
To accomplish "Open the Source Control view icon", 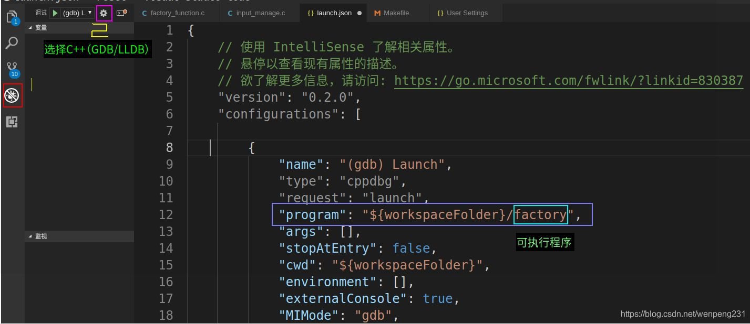I will point(12,69).
